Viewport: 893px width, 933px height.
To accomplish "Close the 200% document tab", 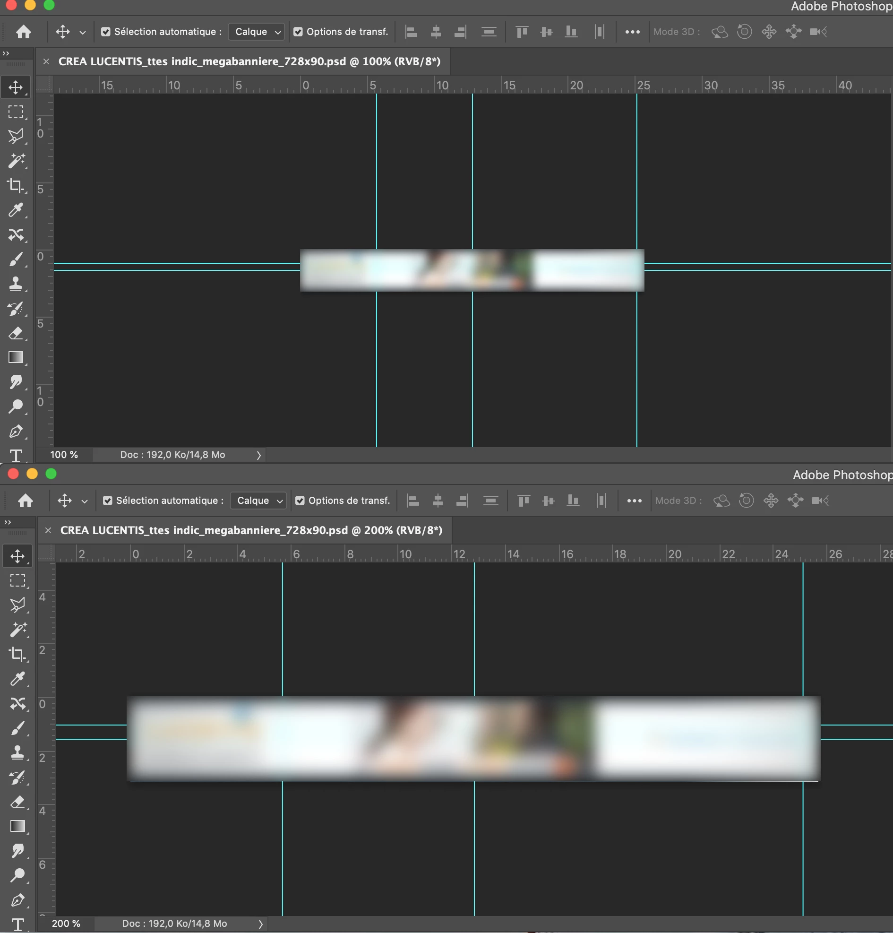I will (x=48, y=530).
